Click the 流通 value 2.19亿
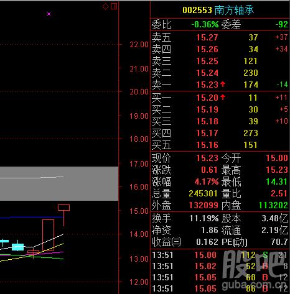Screen dimensions: 290x294 (x=274, y=230)
